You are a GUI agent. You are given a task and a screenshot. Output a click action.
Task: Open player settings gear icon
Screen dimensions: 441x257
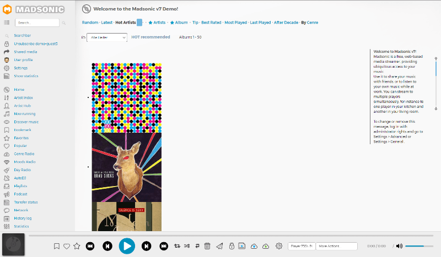click(x=279, y=246)
